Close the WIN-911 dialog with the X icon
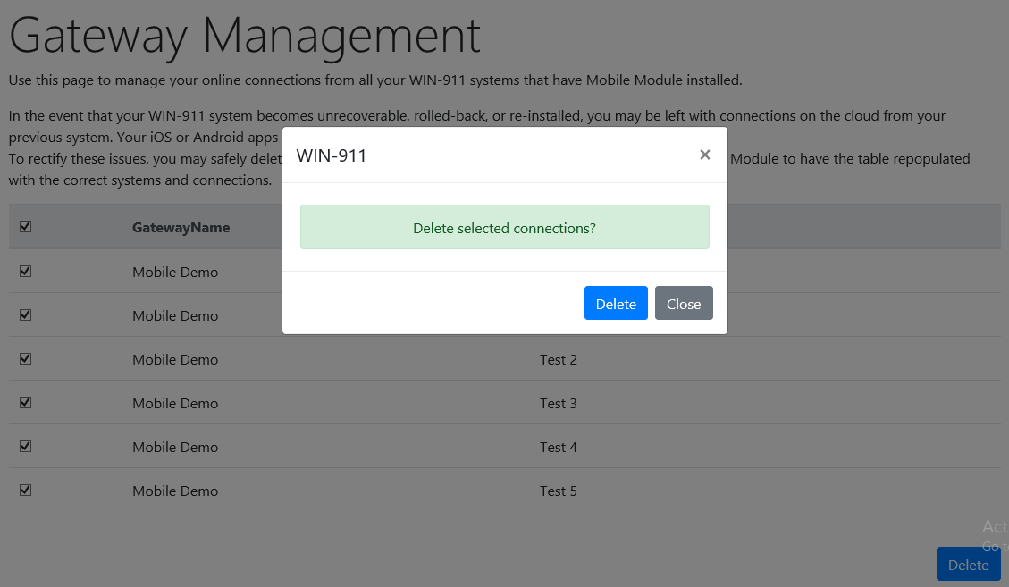1009x587 pixels. (x=704, y=155)
